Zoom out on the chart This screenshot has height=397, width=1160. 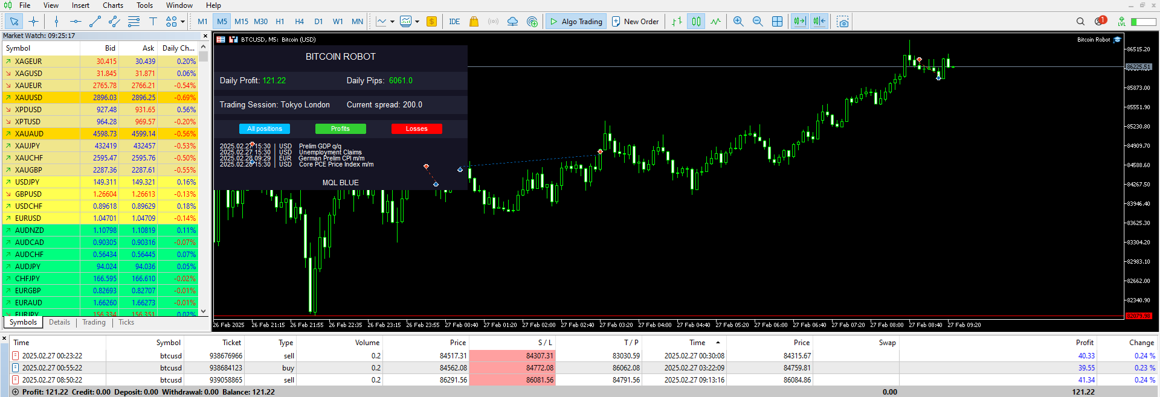758,22
